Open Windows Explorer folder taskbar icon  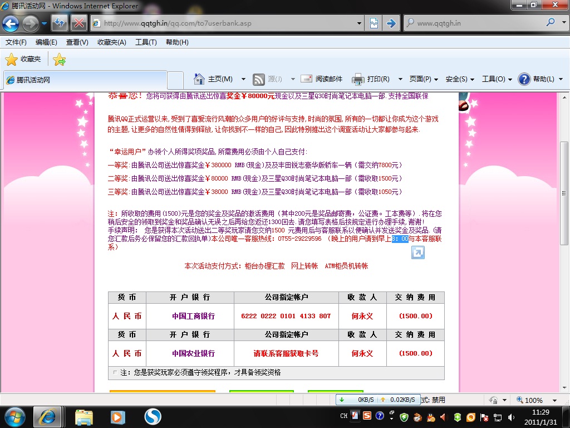point(84,417)
